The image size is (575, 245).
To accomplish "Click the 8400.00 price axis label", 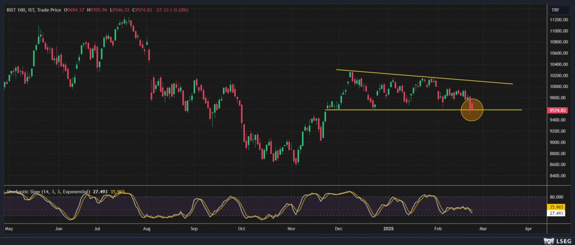I will (x=558, y=176).
